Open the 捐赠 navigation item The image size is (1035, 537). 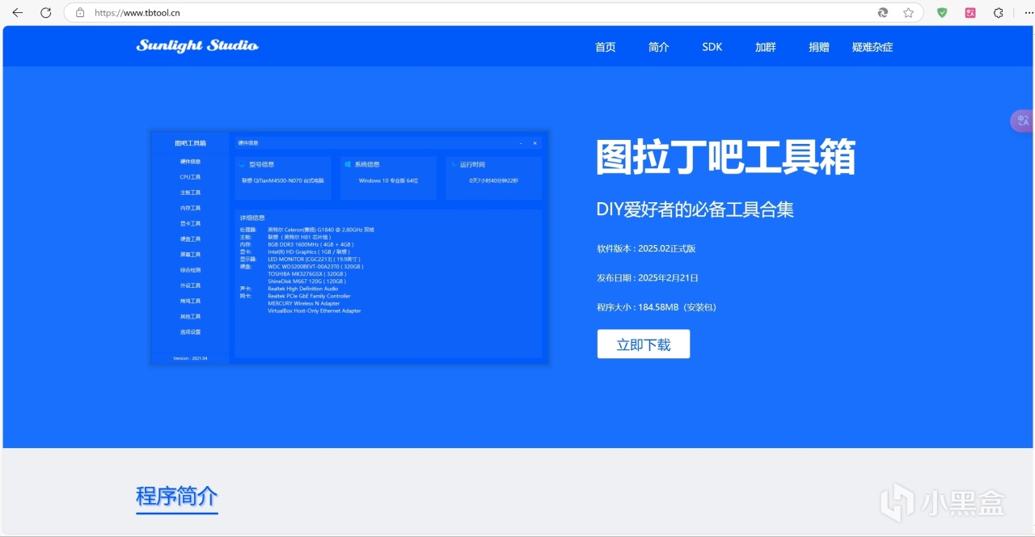pos(819,47)
